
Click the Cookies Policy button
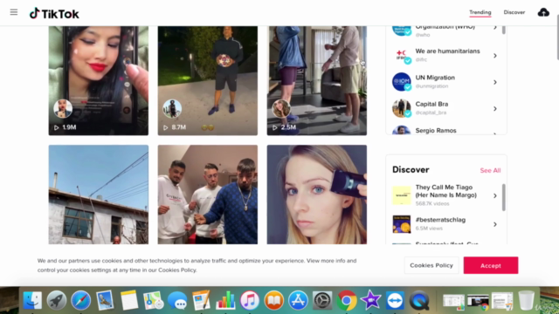[431, 265]
